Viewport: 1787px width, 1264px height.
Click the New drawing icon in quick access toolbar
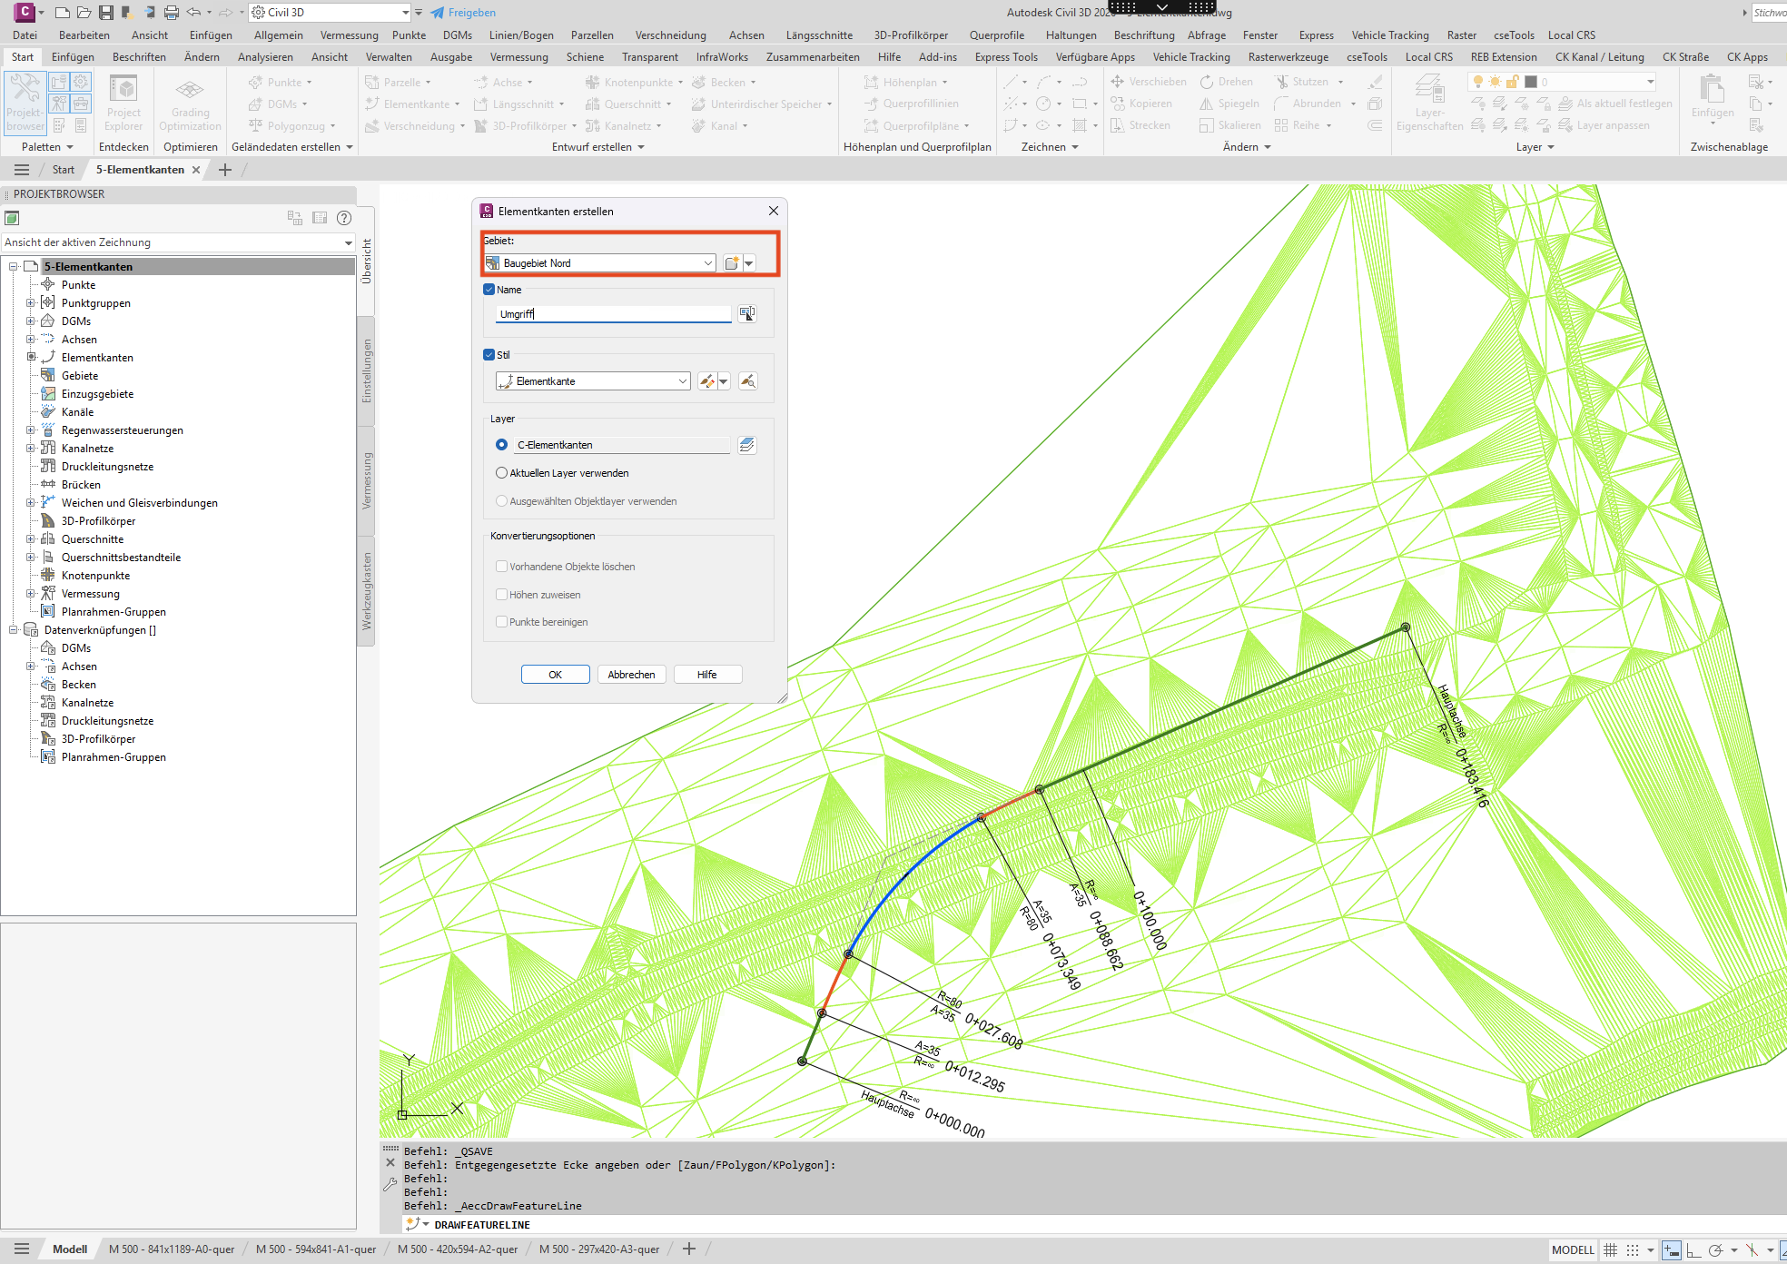(x=63, y=12)
